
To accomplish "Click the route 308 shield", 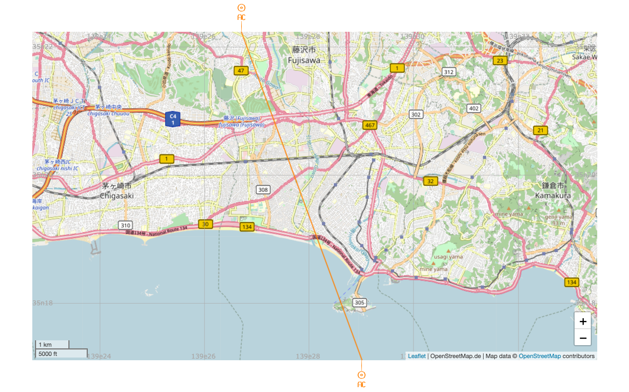I will pos(263,190).
